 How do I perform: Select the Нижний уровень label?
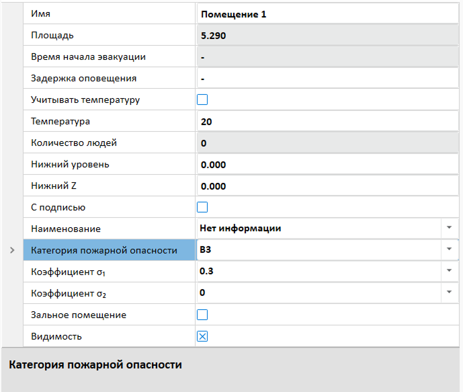(x=70, y=165)
